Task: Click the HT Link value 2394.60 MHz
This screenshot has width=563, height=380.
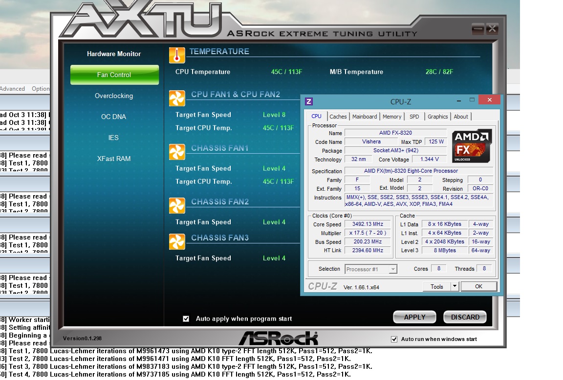Action: 368,251
